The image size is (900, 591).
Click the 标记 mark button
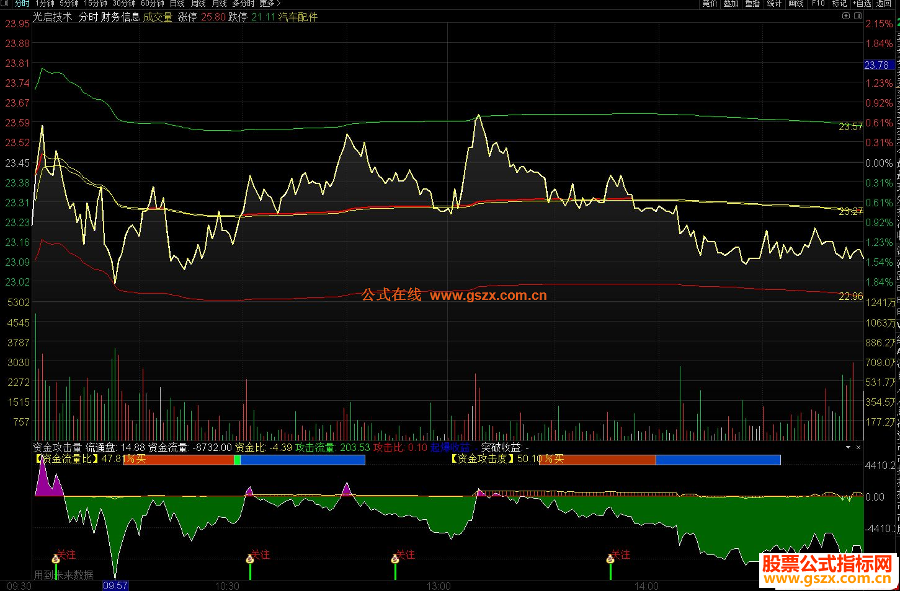coord(839,4)
